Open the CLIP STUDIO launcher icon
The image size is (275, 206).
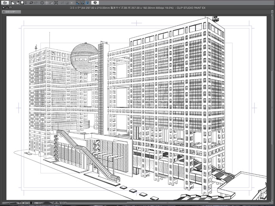click(x=5, y=3)
